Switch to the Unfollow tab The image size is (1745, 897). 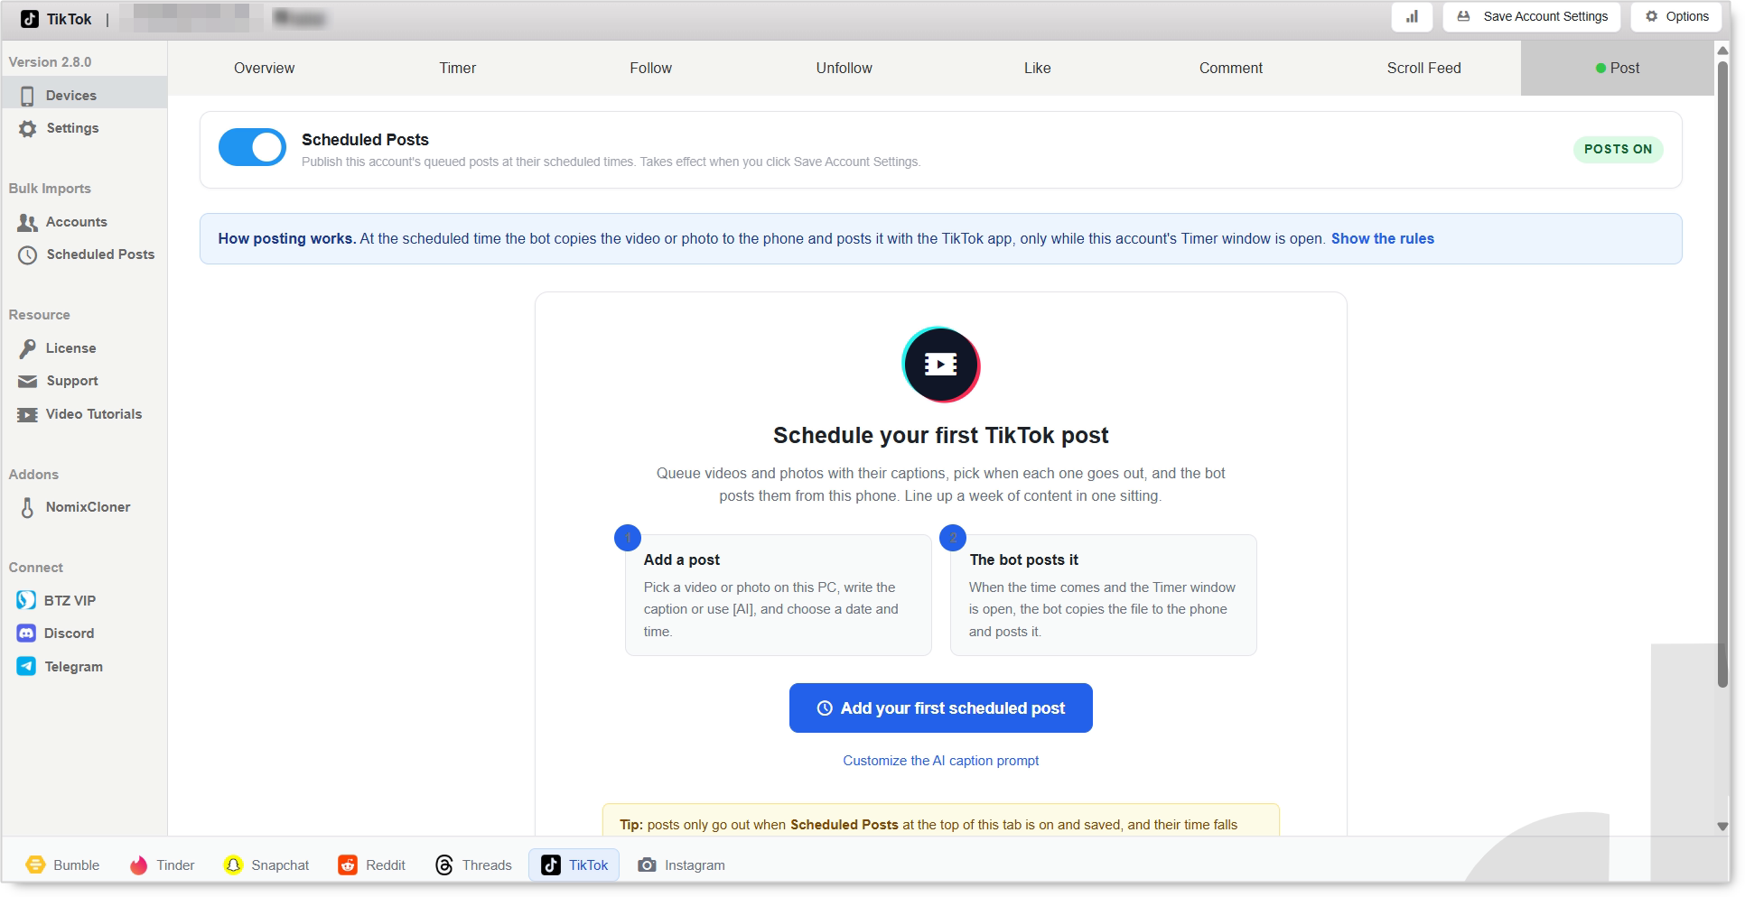coord(845,68)
